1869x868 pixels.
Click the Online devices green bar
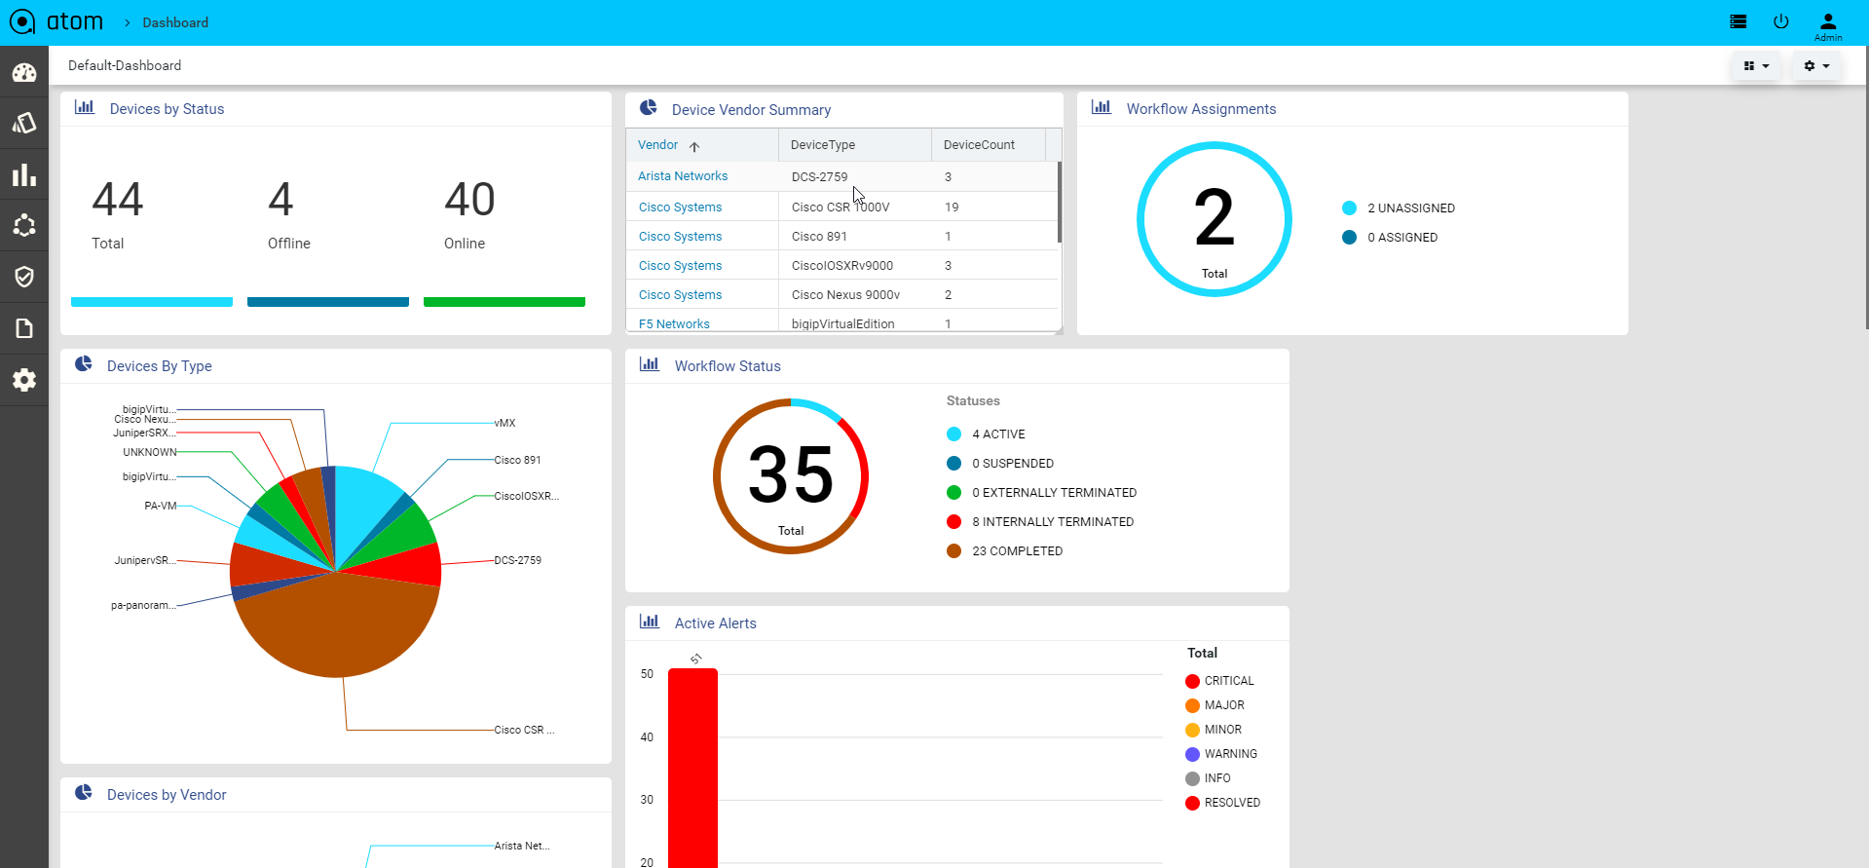505,302
